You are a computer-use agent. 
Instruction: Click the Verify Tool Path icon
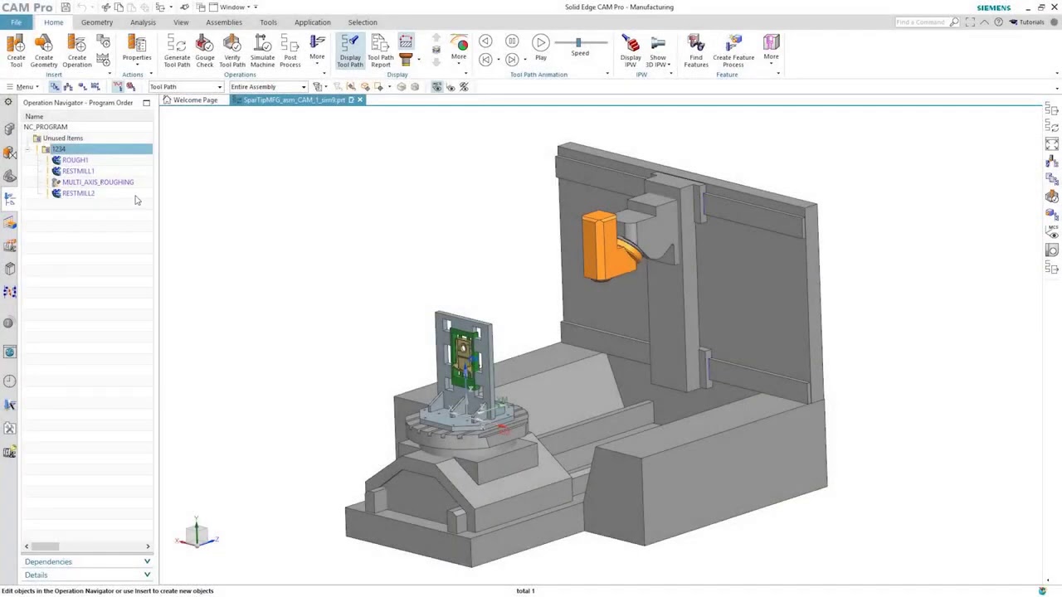point(232,51)
